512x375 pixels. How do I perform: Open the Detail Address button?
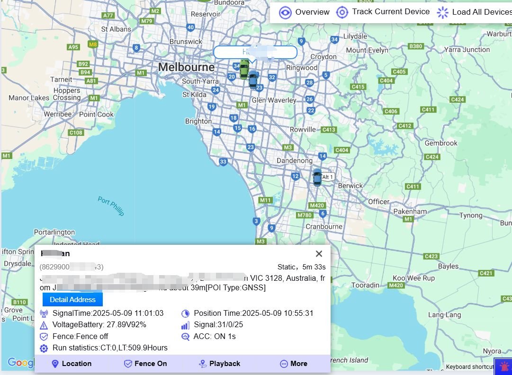(x=72, y=300)
